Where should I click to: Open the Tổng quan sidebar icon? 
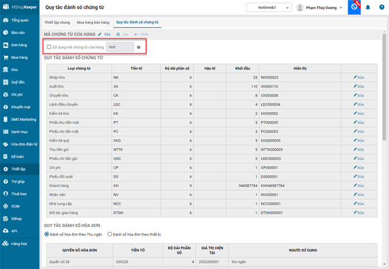point(5,20)
